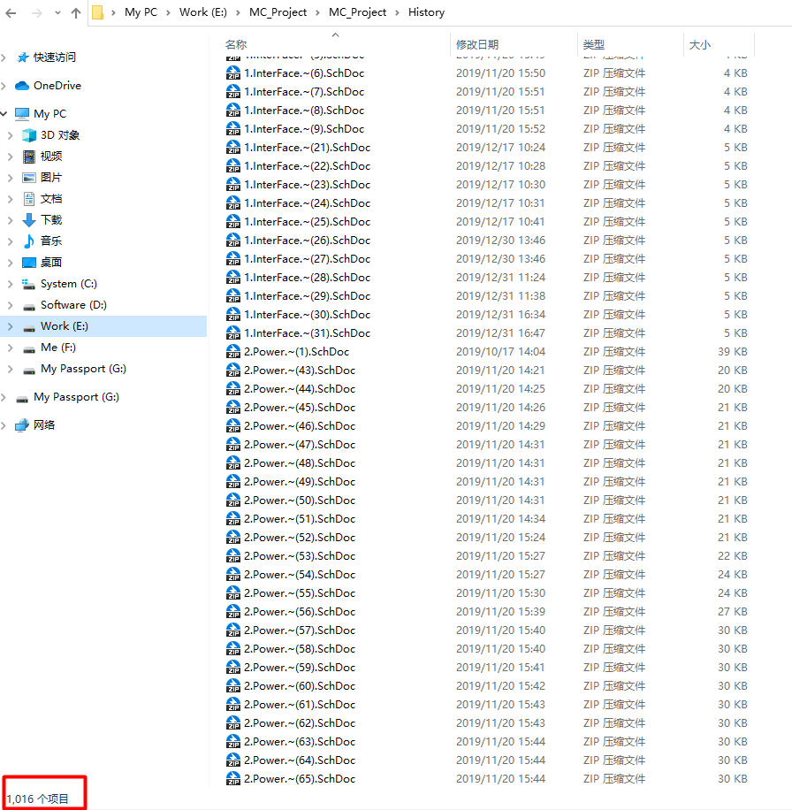The height and width of the screenshot is (810, 792).
Task: Click the OneDrive cloud icon
Action: [x=22, y=86]
